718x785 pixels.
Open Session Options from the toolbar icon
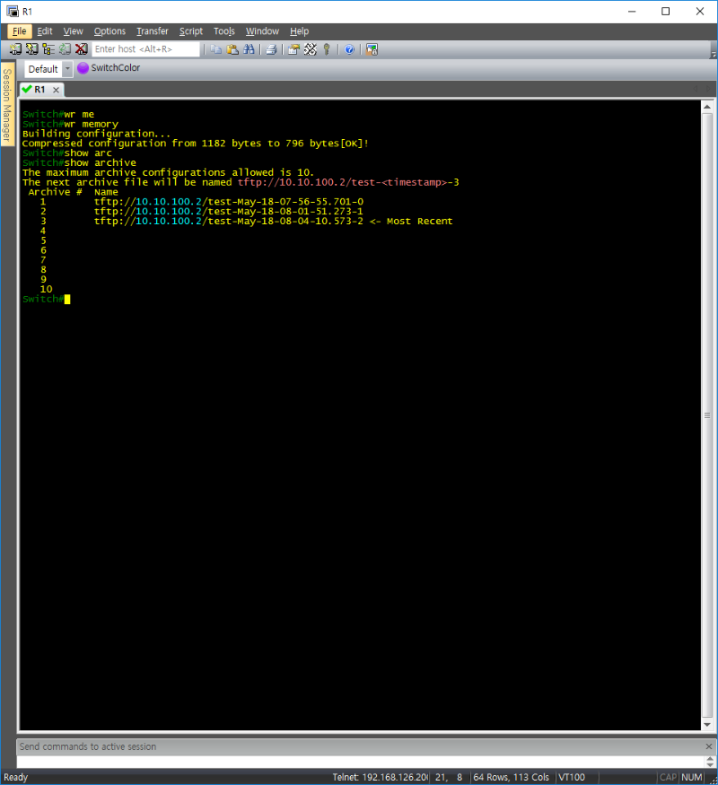[x=293, y=49]
